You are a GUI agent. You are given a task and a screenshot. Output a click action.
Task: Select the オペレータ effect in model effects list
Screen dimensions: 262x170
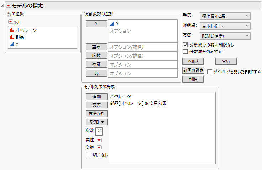coord(121,96)
